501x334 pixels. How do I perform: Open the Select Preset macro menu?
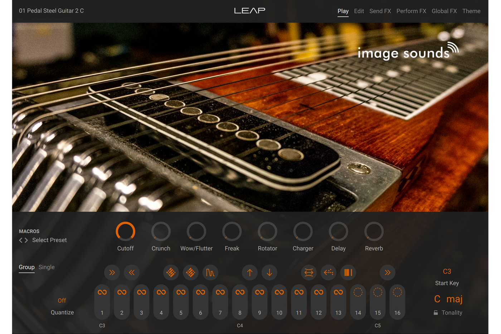coord(49,240)
